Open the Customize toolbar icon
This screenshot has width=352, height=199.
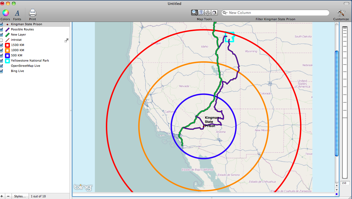pos(341,13)
